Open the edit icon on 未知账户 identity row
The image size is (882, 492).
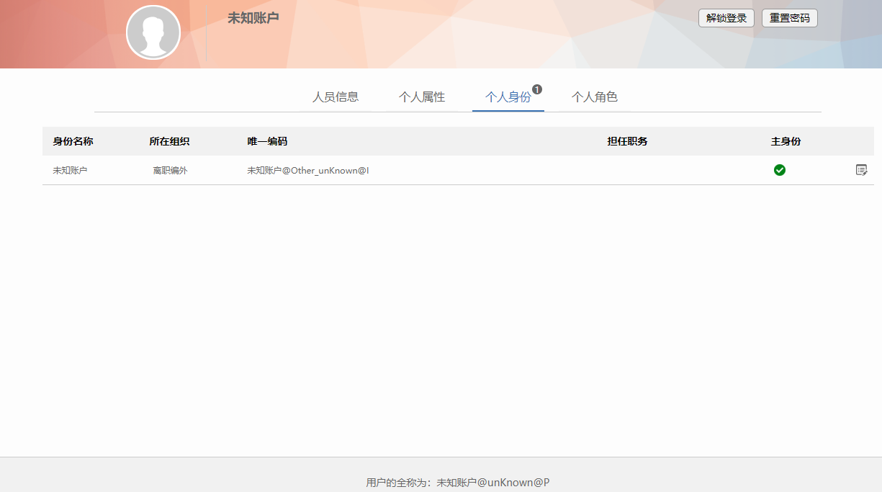862,171
